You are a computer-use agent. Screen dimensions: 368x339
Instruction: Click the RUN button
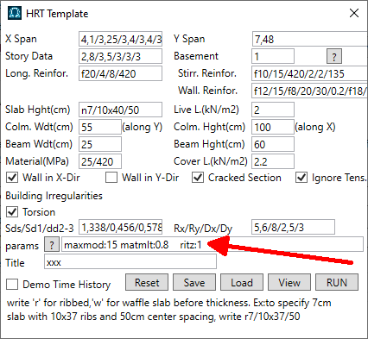(x=337, y=282)
